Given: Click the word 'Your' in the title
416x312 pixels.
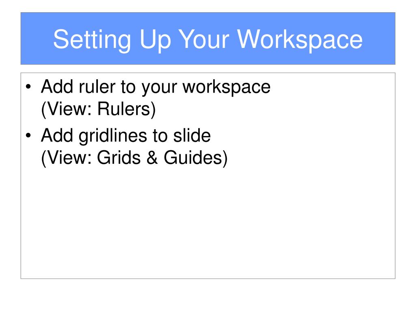Looking at the screenshot, I should click(204, 39).
